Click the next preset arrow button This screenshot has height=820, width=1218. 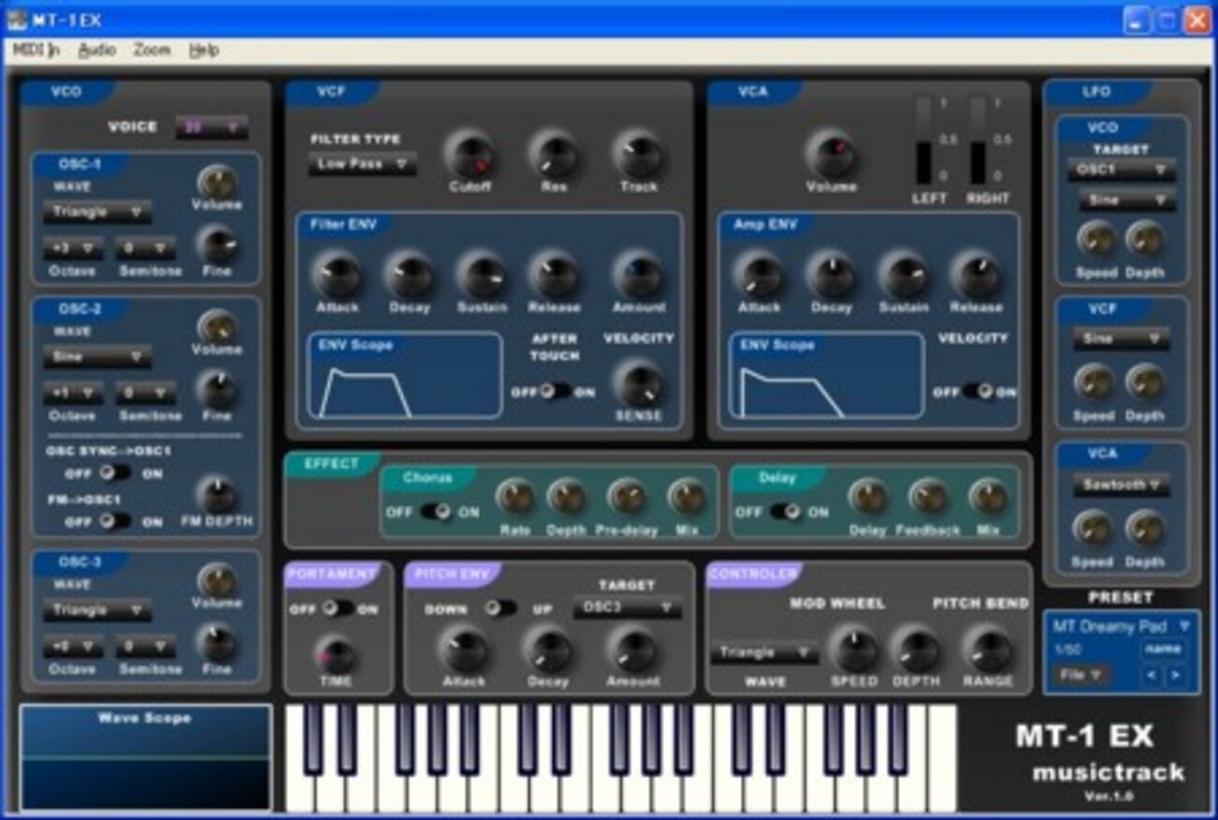[x=1173, y=675]
